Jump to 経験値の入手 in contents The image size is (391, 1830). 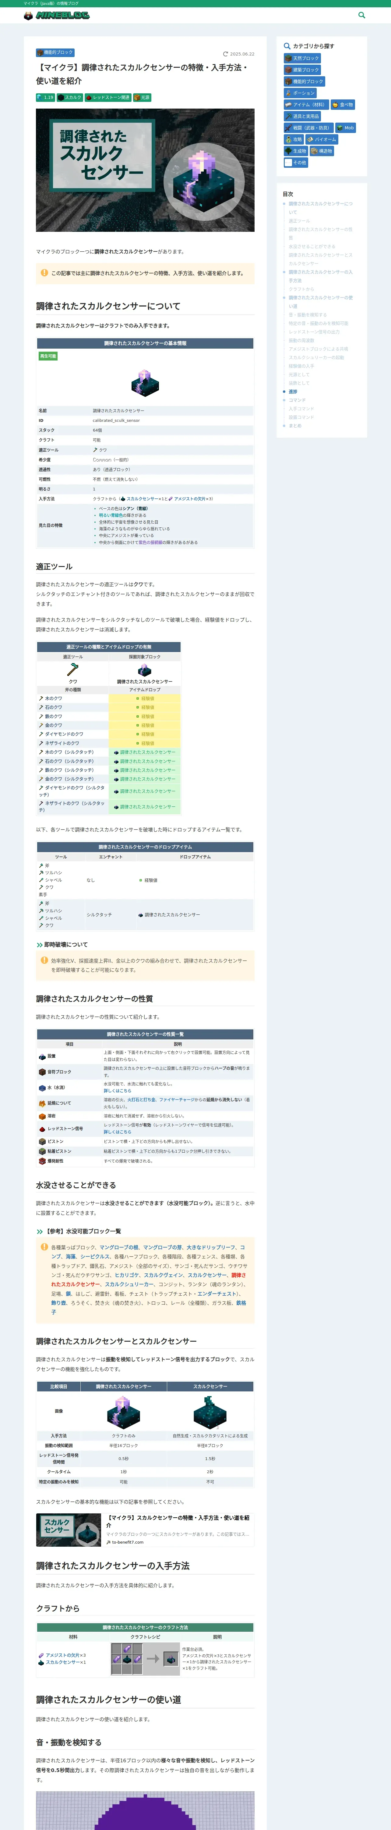tap(301, 366)
